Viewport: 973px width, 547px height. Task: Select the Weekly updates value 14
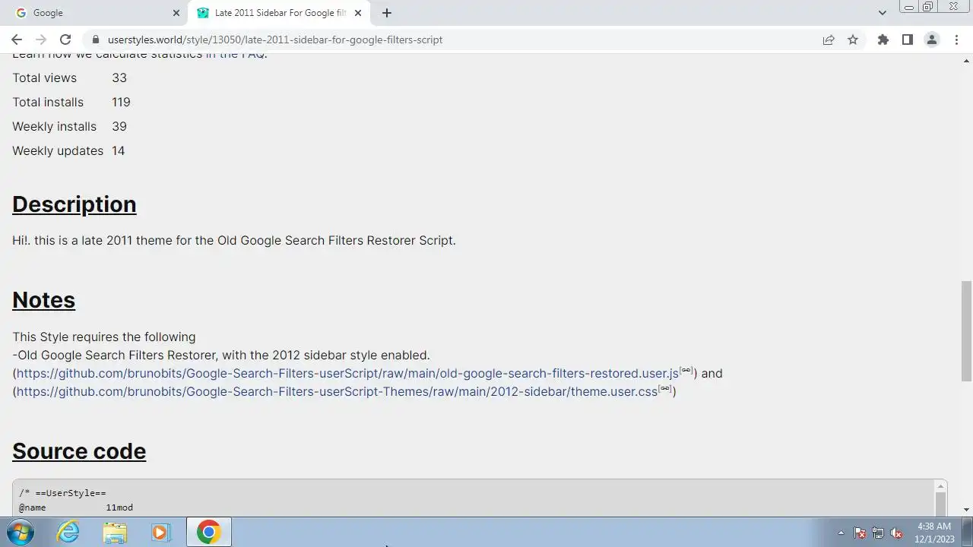(x=118, y=150)
